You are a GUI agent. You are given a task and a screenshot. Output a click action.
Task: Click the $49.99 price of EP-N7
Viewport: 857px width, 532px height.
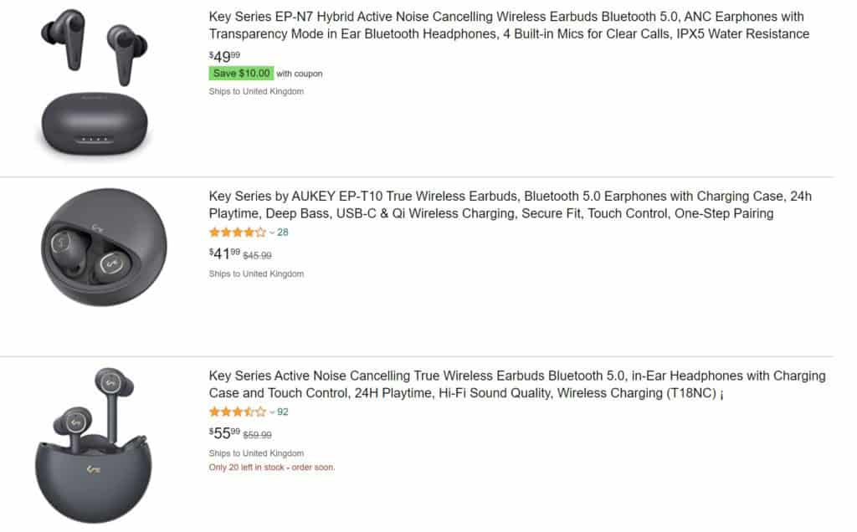[223, 56]
